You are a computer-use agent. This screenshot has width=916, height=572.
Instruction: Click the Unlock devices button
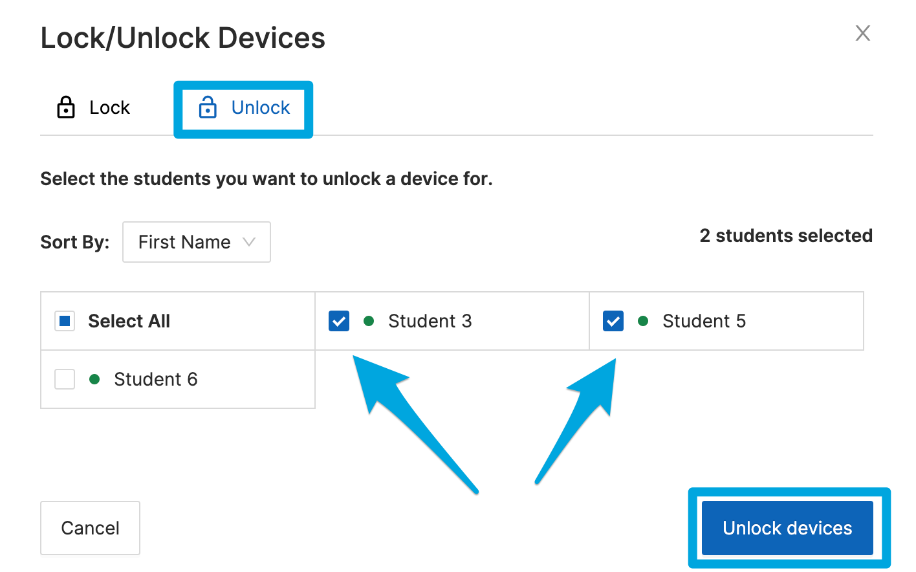tap(787, 528)
